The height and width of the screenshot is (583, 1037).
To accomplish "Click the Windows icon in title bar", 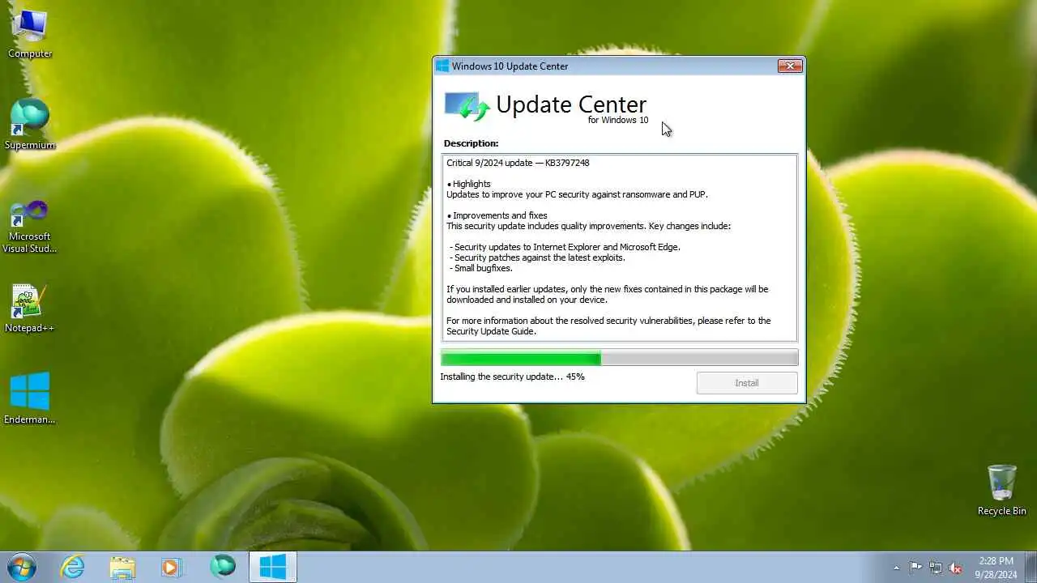I will click(x=442, y=66).
